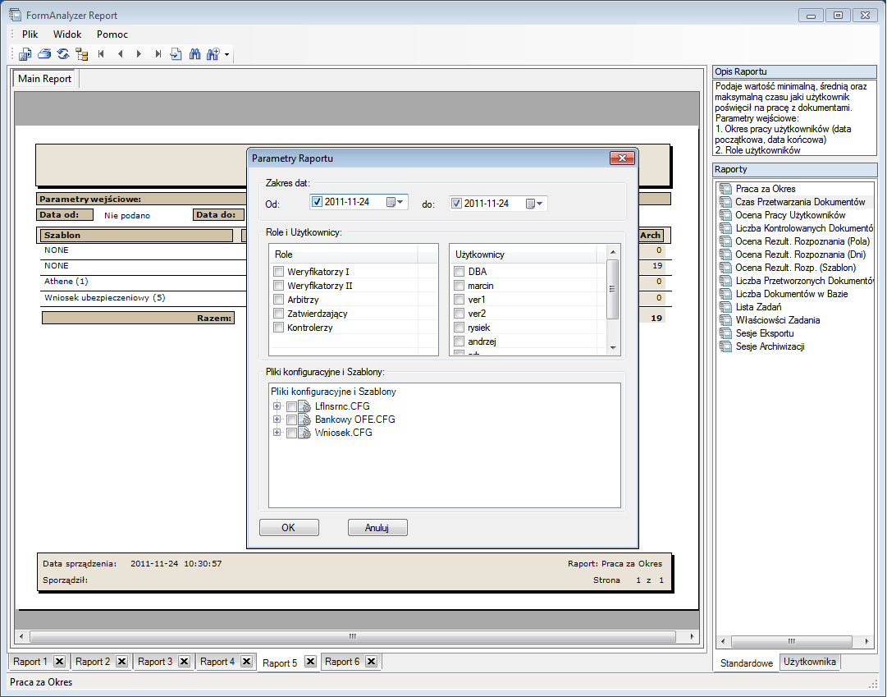Viewport: 887px width, 697px height.
Task: Select the Sesje Eksportu report
Action: (x=765, y=333)
